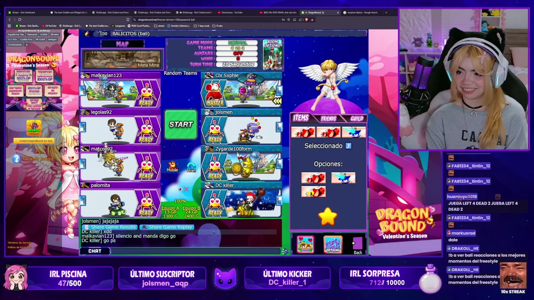534x300 pixels.
Task: Click the chat send arrow icon
Action: [286, 251]
